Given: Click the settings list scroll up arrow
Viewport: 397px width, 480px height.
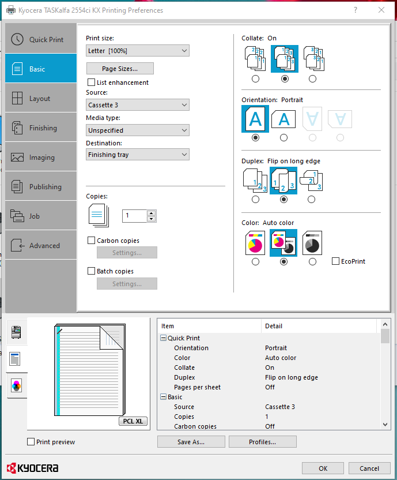Looking at the screenshot, I should tap(385, 324).
